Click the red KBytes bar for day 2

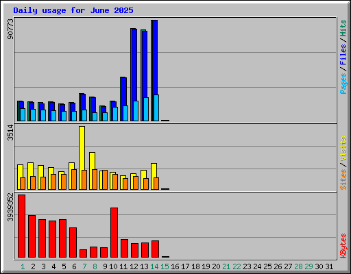[x=32, y=236]
